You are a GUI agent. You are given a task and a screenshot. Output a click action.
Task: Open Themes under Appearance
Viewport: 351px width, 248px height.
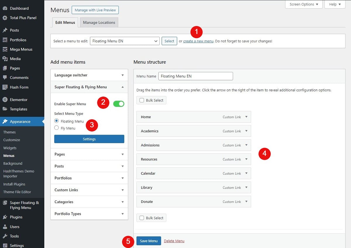click(x=9, y=132)
